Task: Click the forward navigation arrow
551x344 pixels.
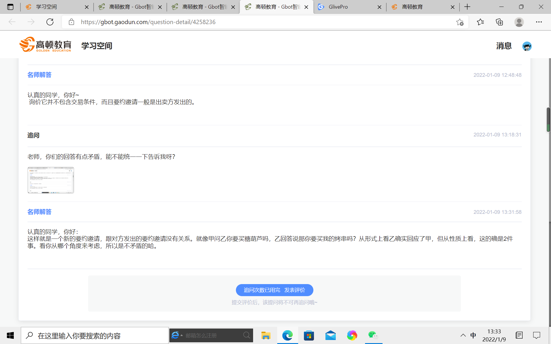Action: 31,22
